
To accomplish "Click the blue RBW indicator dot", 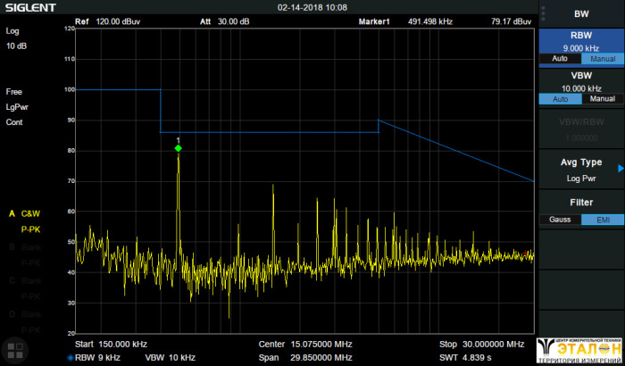I will point(71,358).
